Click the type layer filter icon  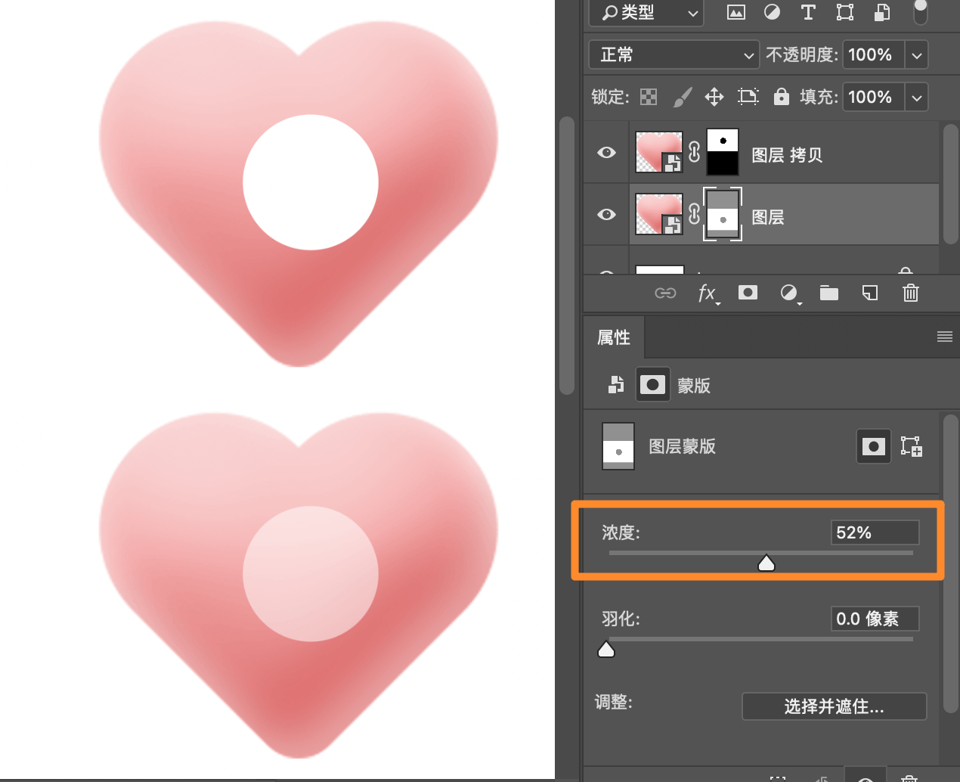coord(808,12)
